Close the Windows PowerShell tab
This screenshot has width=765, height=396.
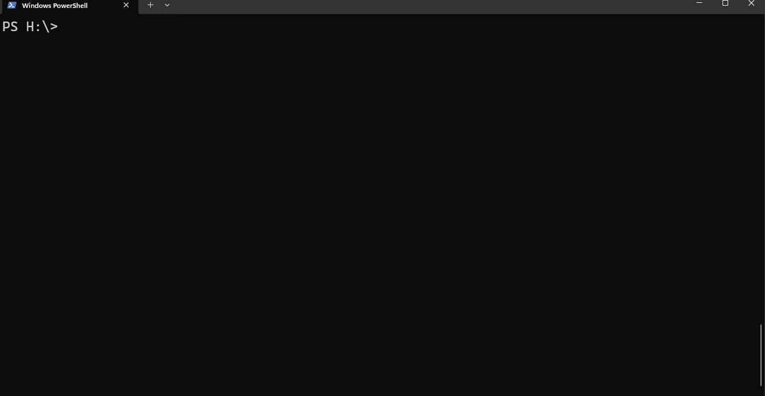point(126,5)
